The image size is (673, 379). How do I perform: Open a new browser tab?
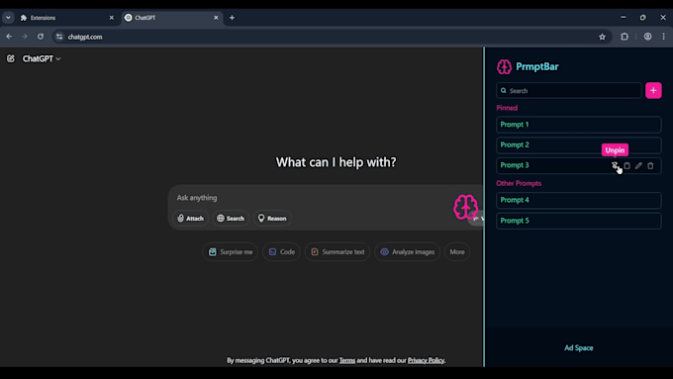click(x=232, y=18)
